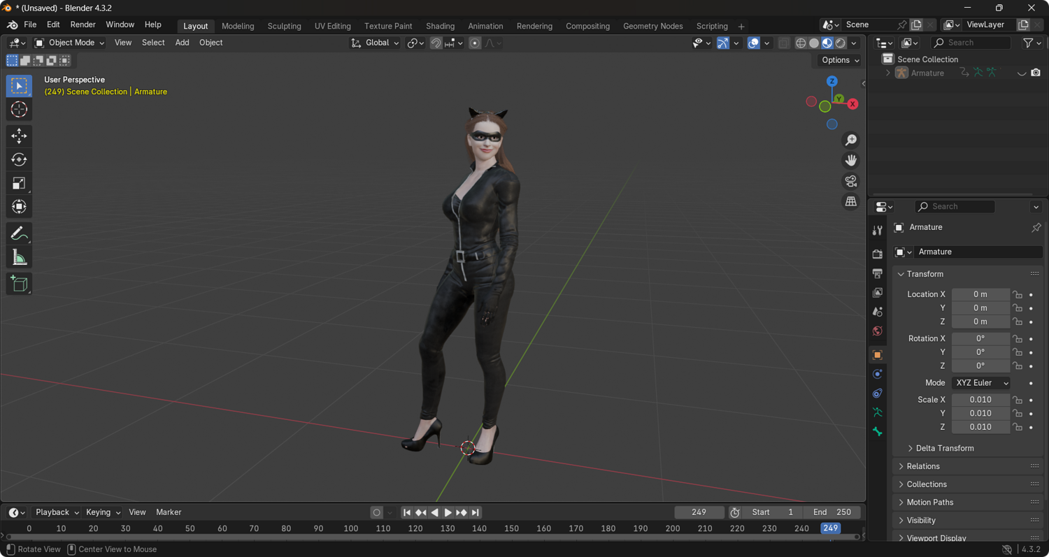Viewport: 1049px width, 557px height.
Task: Open the Object Constraints properties tab
Action: (x=878, y=393)
